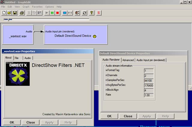192x127 pixels.
Task: Switch to About tab in wavtest Properties
Action: click(x=8, y=58)
